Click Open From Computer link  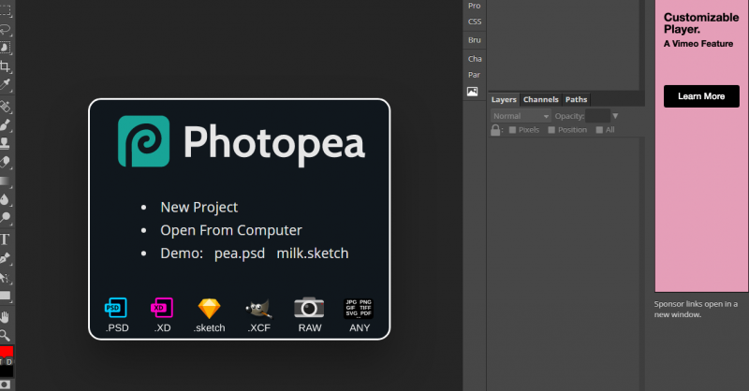(x=231, y=230)
